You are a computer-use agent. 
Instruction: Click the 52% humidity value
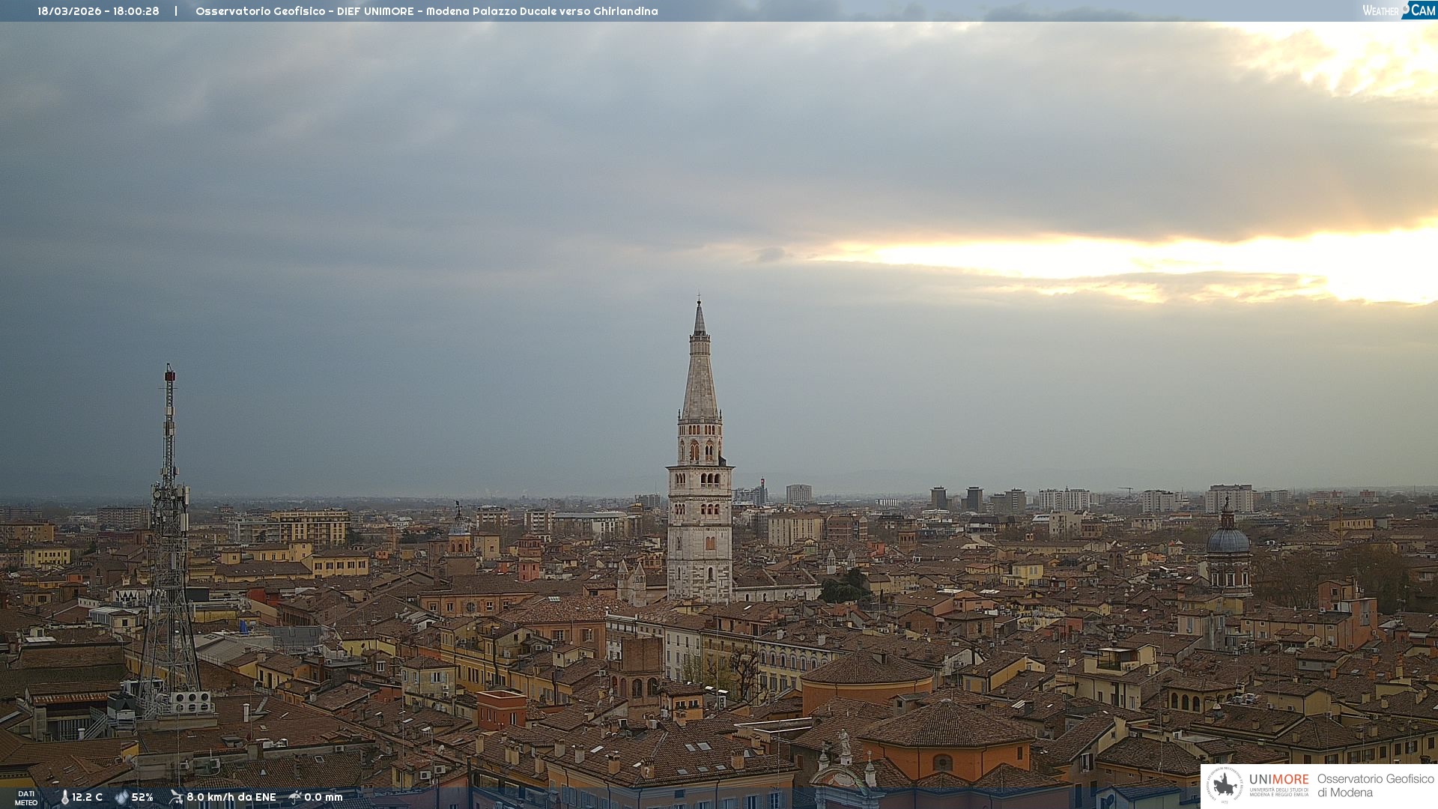pyautogui.click(x=142, y=797)
